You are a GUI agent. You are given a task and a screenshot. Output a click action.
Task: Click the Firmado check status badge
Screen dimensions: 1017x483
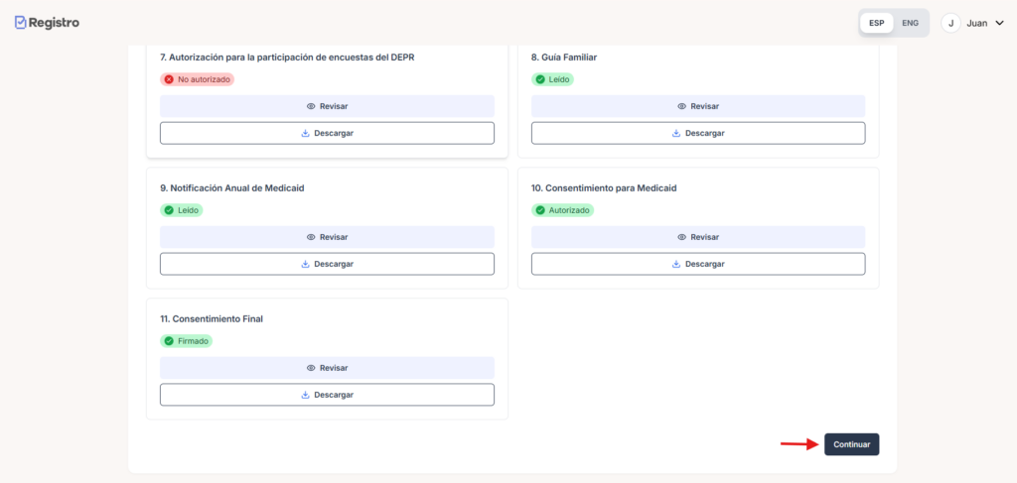187,341
